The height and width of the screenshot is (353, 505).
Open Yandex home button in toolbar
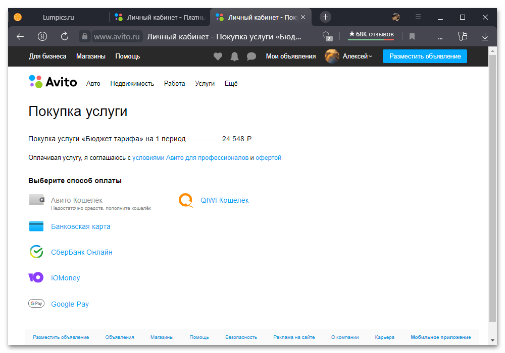(x=42, y=37)
